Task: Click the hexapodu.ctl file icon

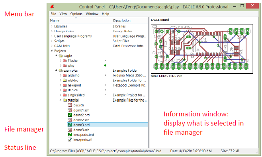Action: pyautogui.click(x=70, y=139)
